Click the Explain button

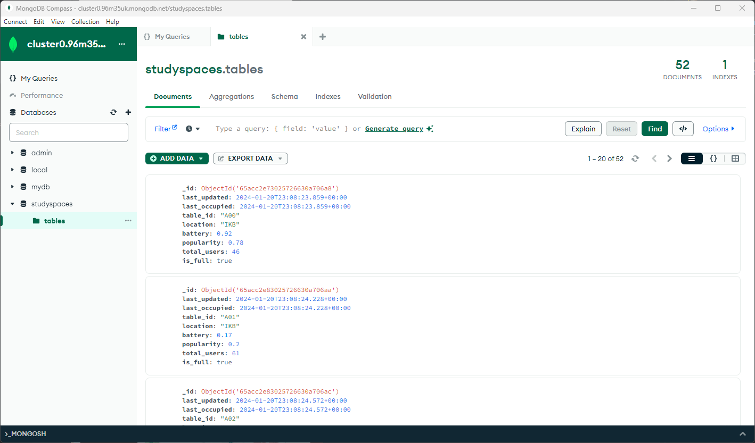583,129
